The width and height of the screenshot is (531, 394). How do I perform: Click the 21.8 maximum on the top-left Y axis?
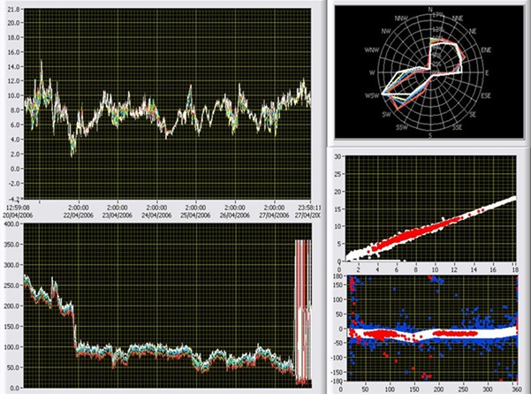13,7
